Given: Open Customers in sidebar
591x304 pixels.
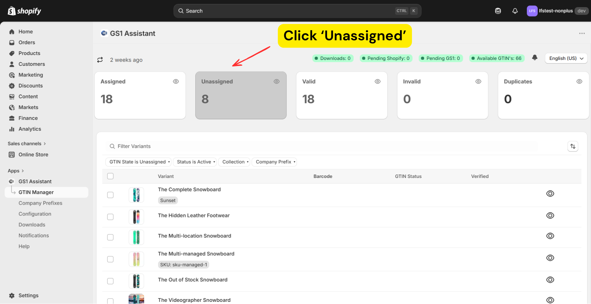Looking at the screenshot, I should click(32, 64).
